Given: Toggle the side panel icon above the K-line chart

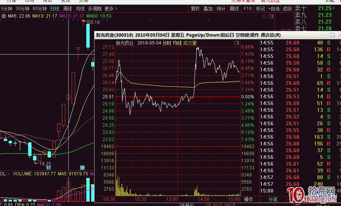Looking at the screenshot, I should coord(271,16).
